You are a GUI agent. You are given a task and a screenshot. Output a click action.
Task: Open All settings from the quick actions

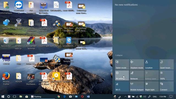[x=122, y=75]
